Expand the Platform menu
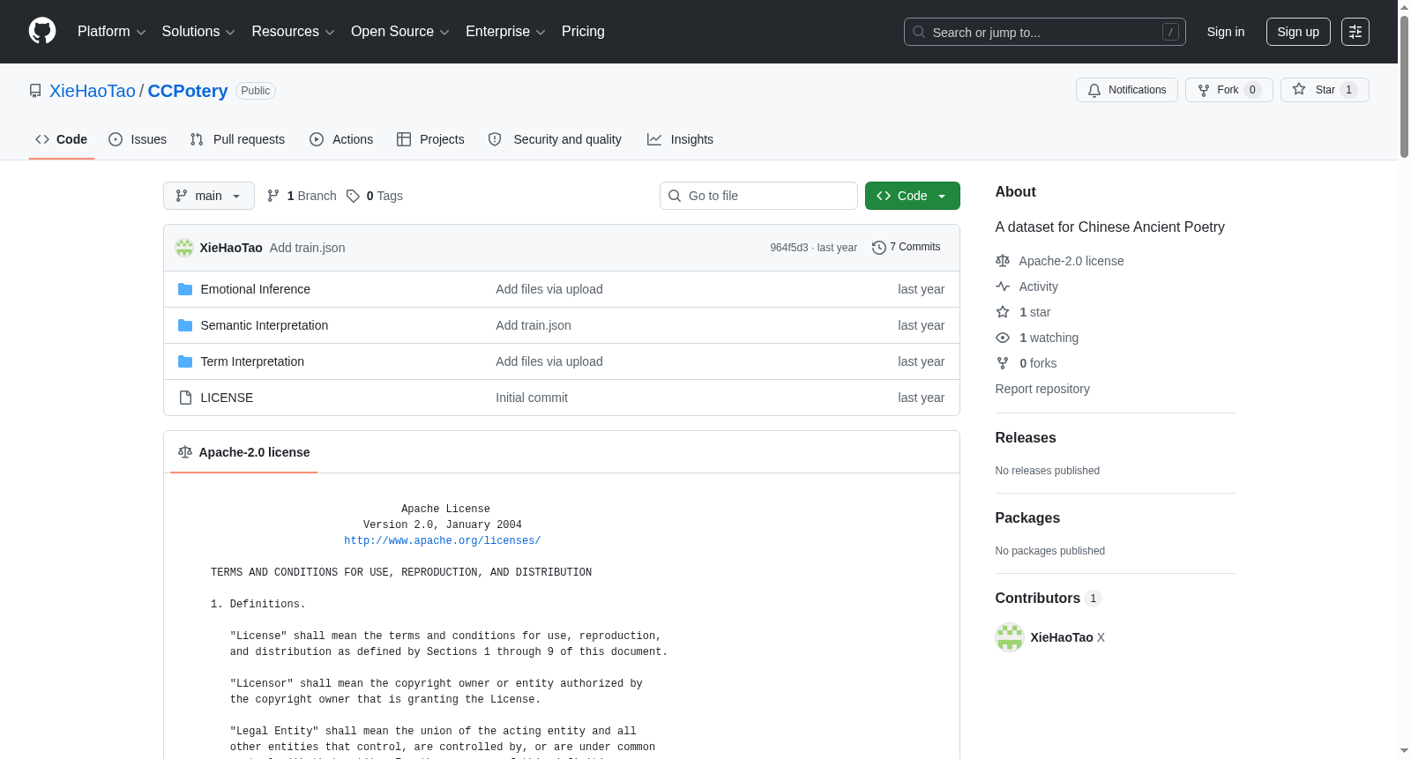This screenshot has height=759, width=1411. tap(111, 32)
